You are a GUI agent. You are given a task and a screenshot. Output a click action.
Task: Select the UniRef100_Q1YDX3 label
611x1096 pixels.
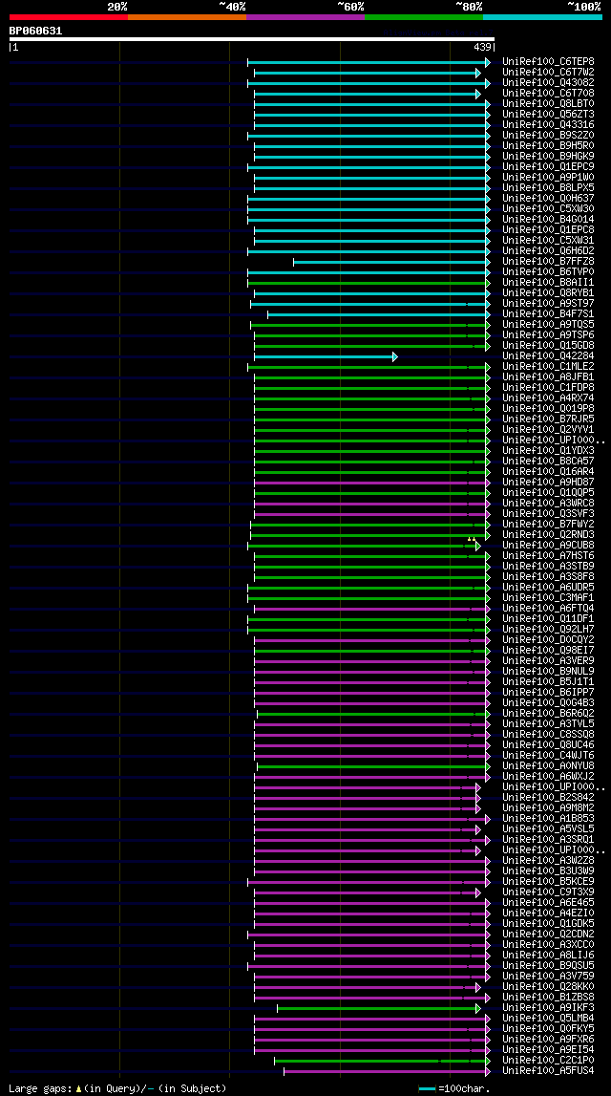tap(548, 451)
